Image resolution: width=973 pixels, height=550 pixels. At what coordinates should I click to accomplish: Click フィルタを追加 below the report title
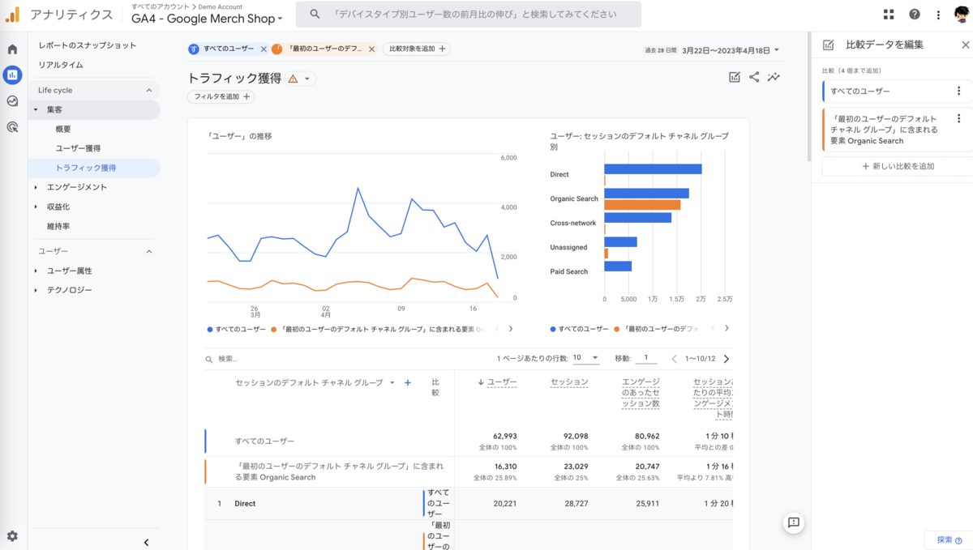click(x=221, y=96)
